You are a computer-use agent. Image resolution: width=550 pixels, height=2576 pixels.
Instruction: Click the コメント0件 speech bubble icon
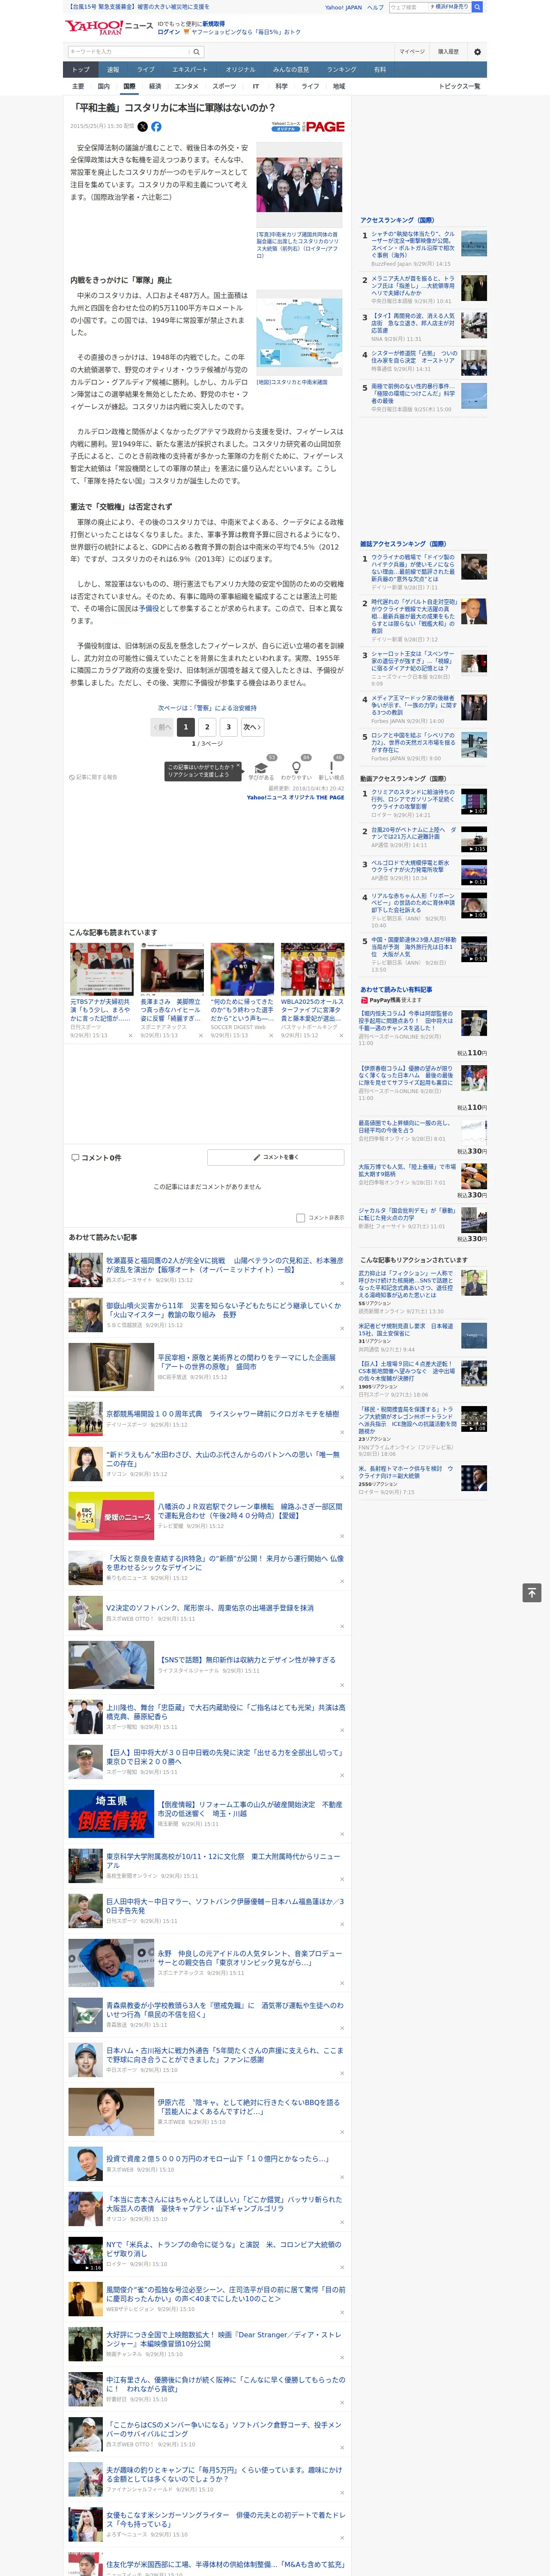[x=75, y=1158]
